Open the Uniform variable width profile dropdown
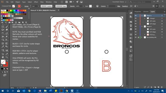The height and width of the screenshot is (93, 166). point(53,6)
